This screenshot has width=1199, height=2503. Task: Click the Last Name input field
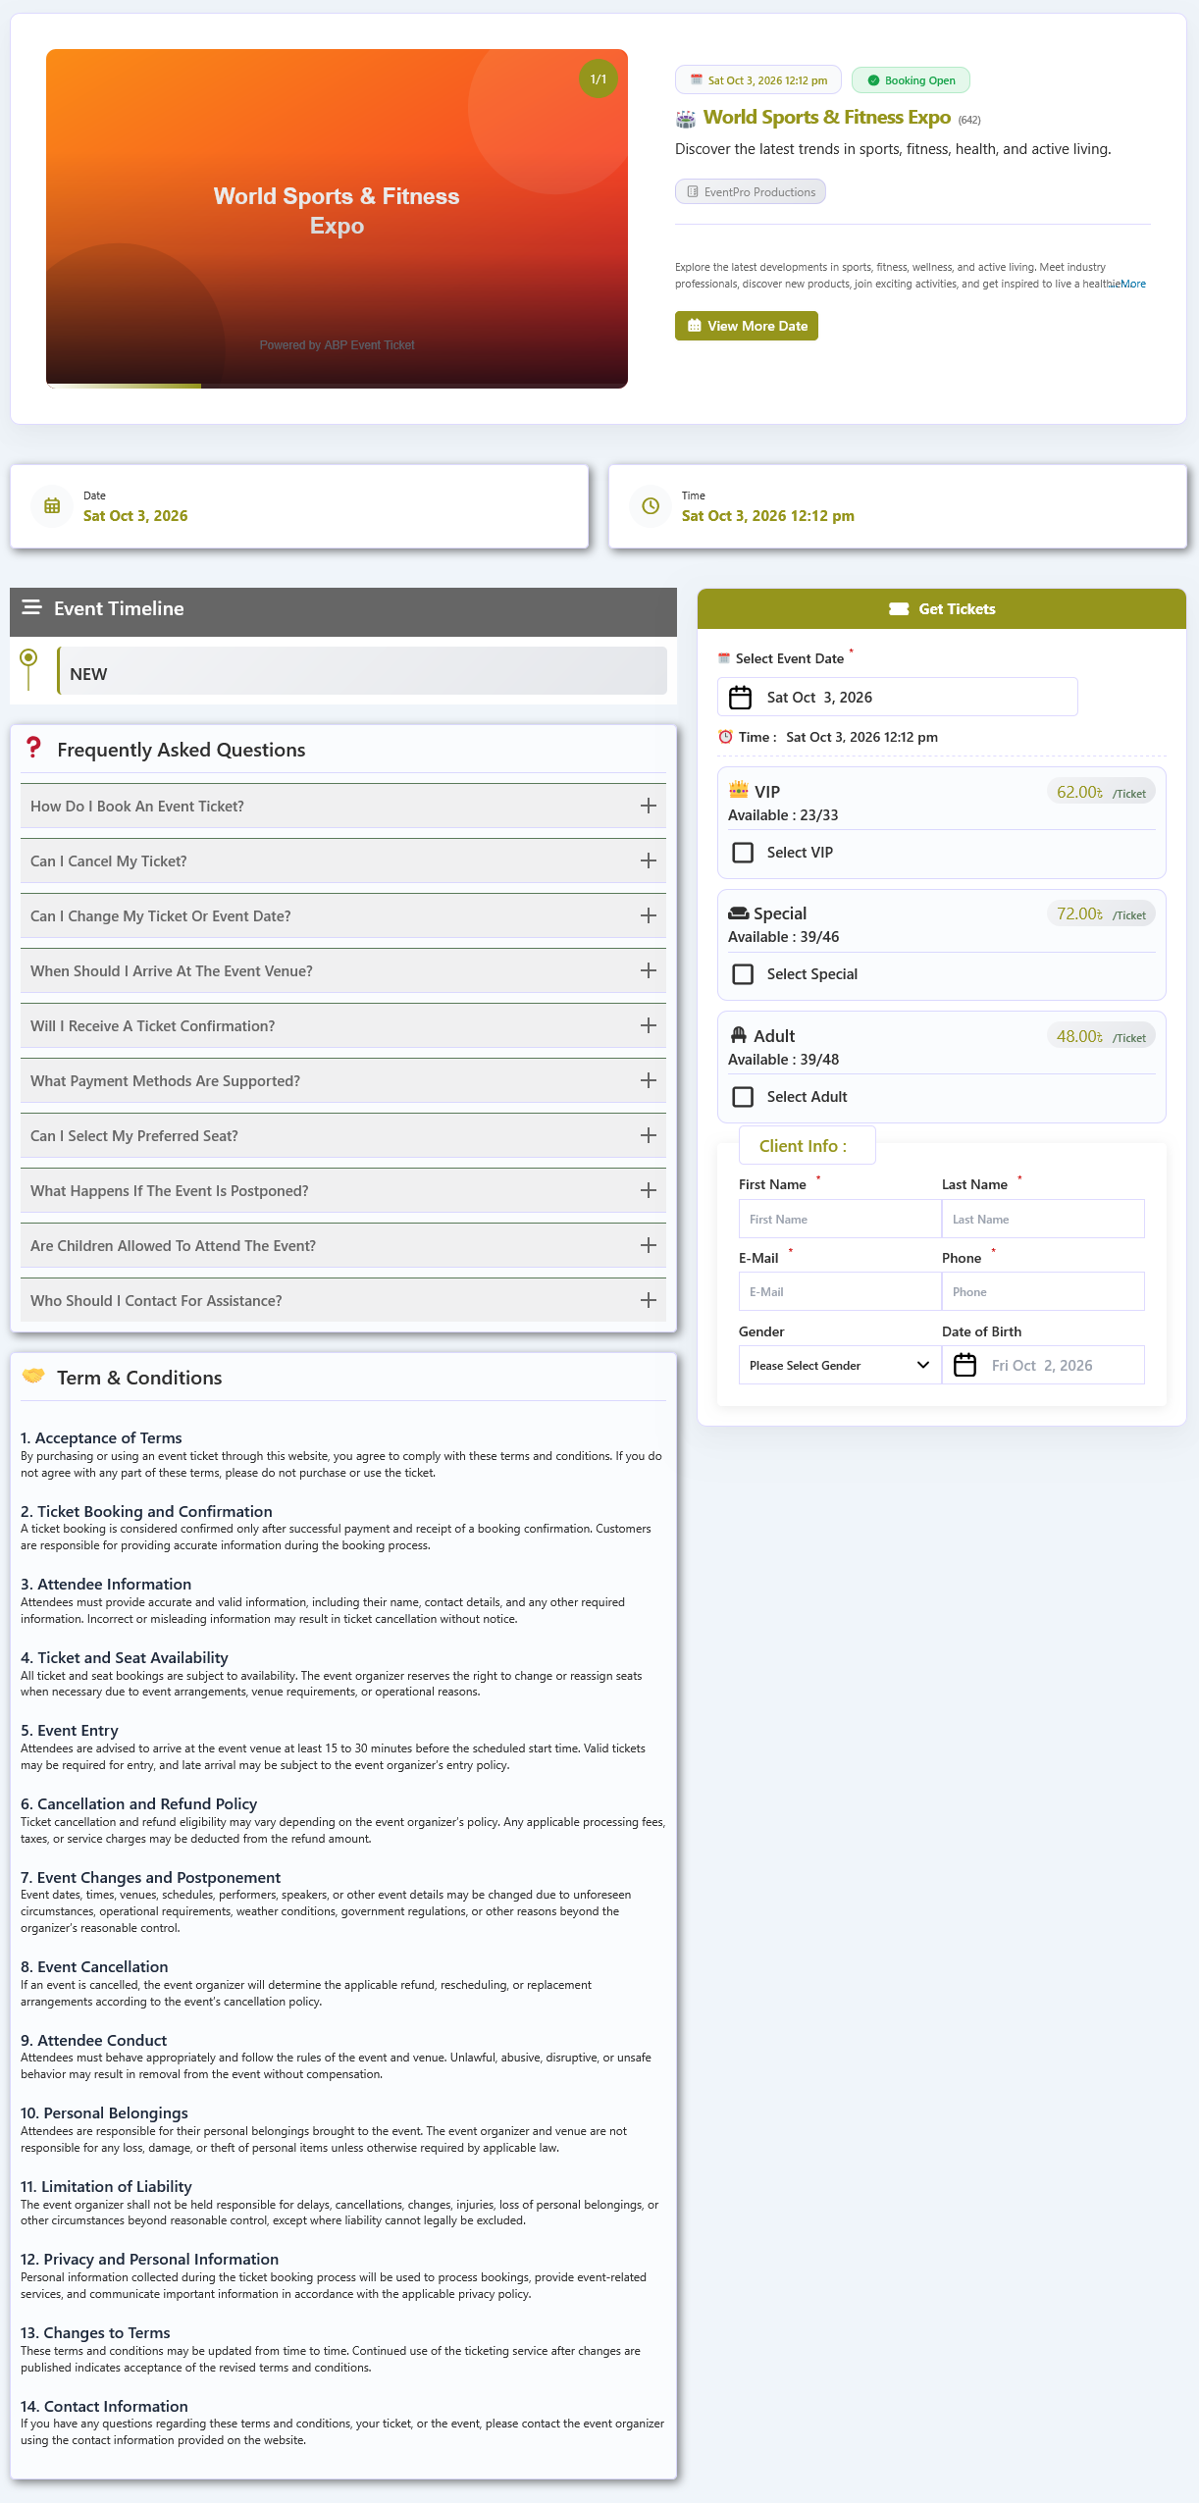1043,1219
